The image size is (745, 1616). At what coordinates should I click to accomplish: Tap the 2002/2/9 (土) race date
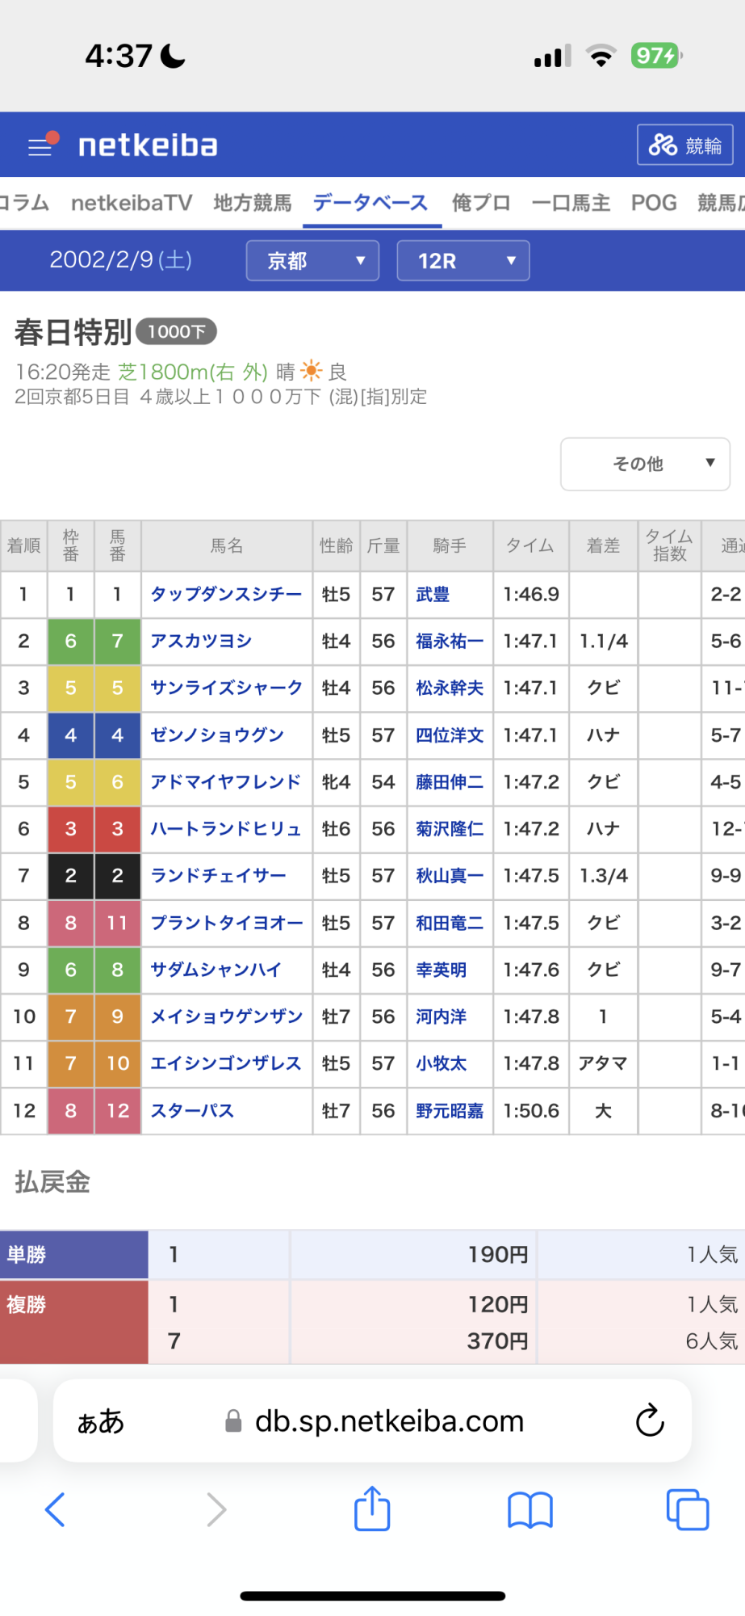coord(120,260)
